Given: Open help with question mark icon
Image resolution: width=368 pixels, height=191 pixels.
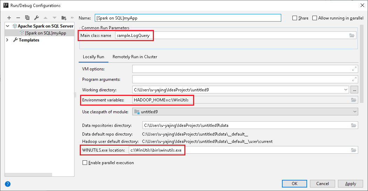Looking at the screenshot, I should point(8,184).
